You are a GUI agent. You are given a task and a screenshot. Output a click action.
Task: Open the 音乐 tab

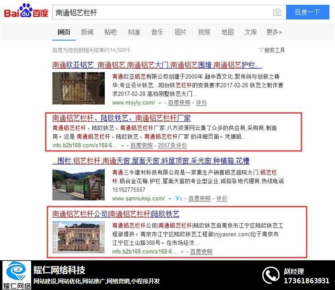(x=157, y=32)
